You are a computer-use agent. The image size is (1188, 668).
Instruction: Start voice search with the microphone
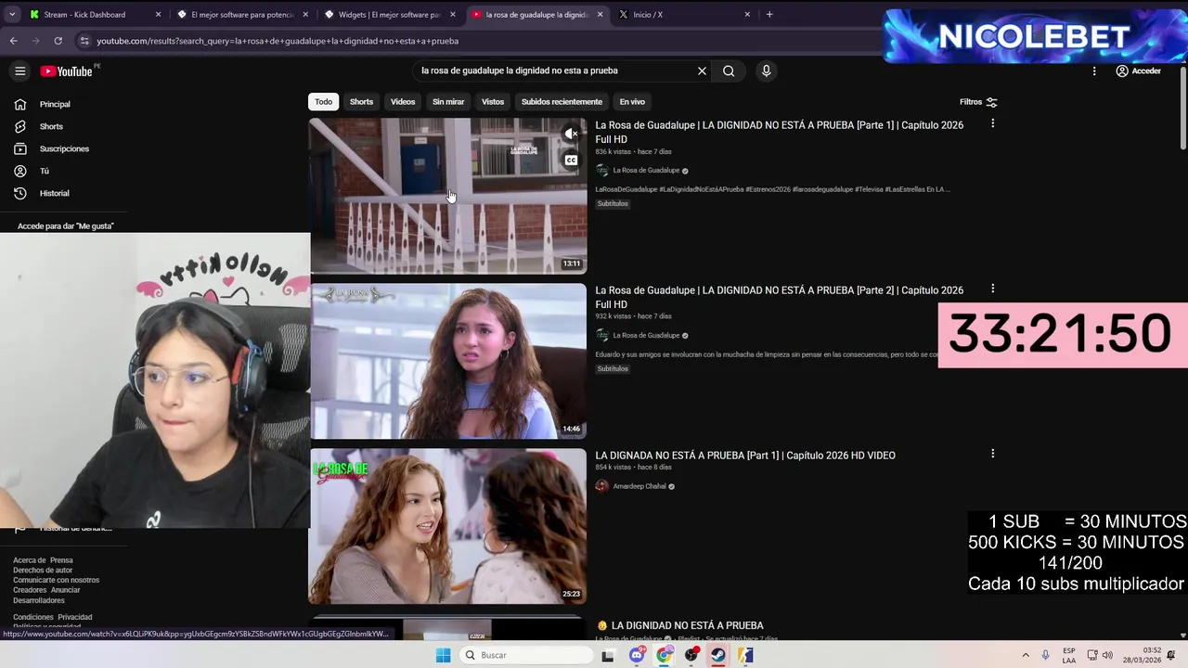766,71
